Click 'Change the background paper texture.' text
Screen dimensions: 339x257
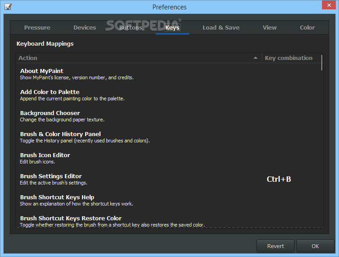coord(62,120)
